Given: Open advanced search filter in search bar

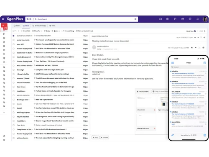Looking at the screenshot, I should pos(135,19).
